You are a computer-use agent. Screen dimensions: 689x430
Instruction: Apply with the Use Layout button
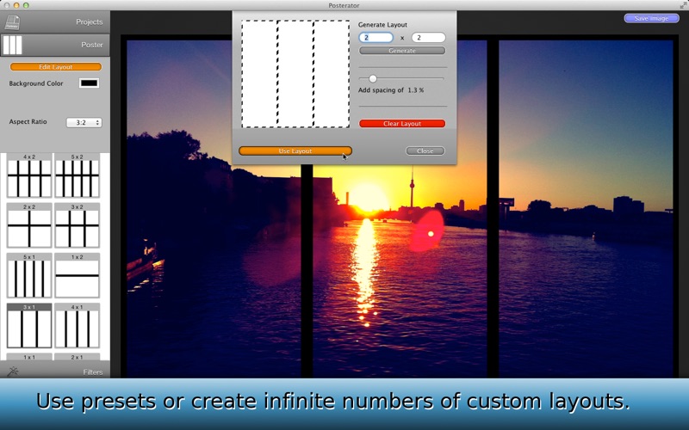click(295, 151)
